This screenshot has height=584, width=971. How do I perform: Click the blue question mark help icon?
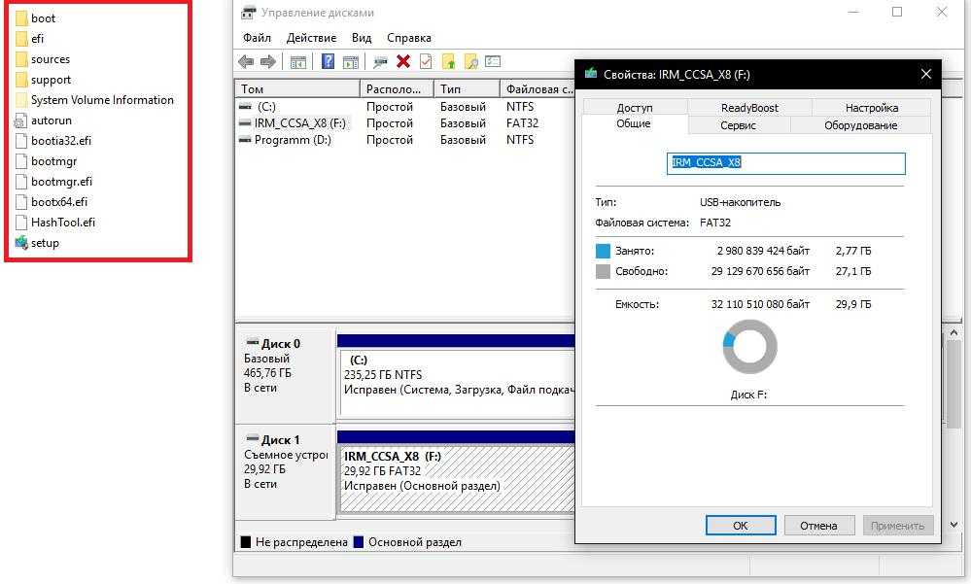tap(328, 62)
